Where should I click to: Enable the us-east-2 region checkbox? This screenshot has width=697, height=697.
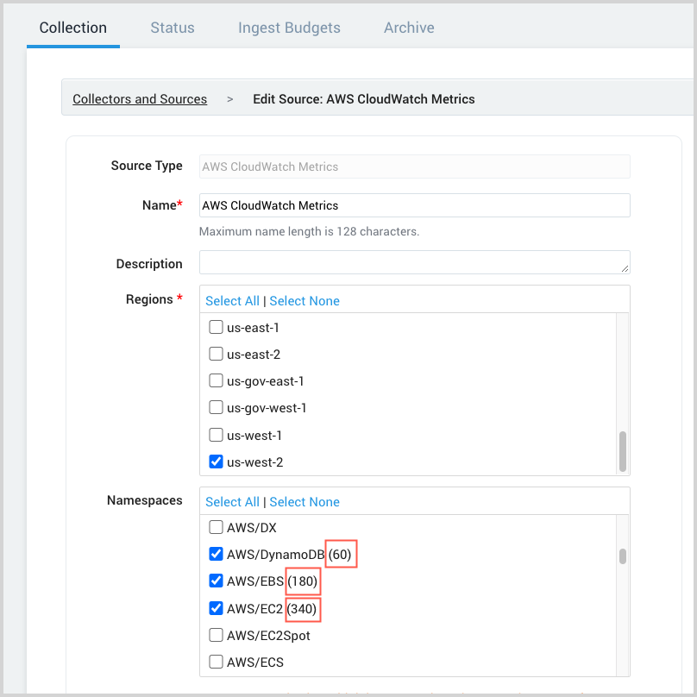(216, 354)
